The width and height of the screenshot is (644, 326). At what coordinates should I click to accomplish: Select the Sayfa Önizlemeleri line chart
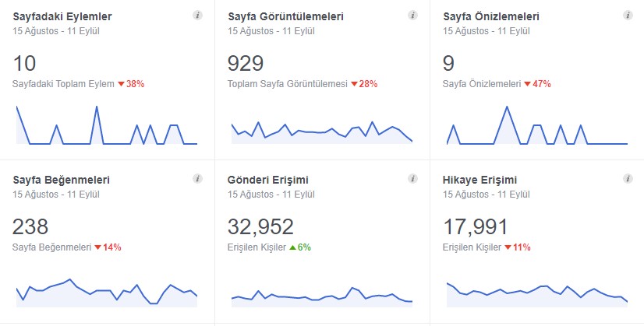pos(537,125)
